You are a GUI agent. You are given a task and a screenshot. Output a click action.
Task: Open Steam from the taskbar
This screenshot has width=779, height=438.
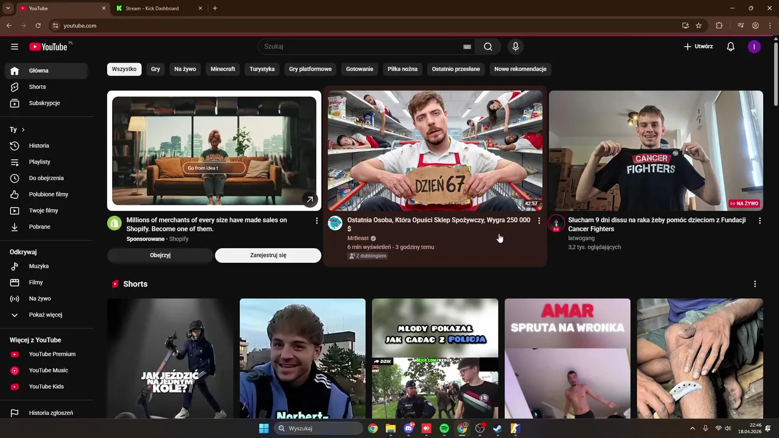click(x=497, y=428)
